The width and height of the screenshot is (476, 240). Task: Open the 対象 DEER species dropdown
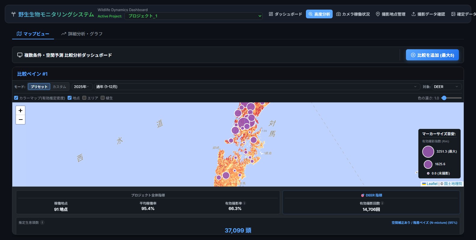click(x=447, y=87)
